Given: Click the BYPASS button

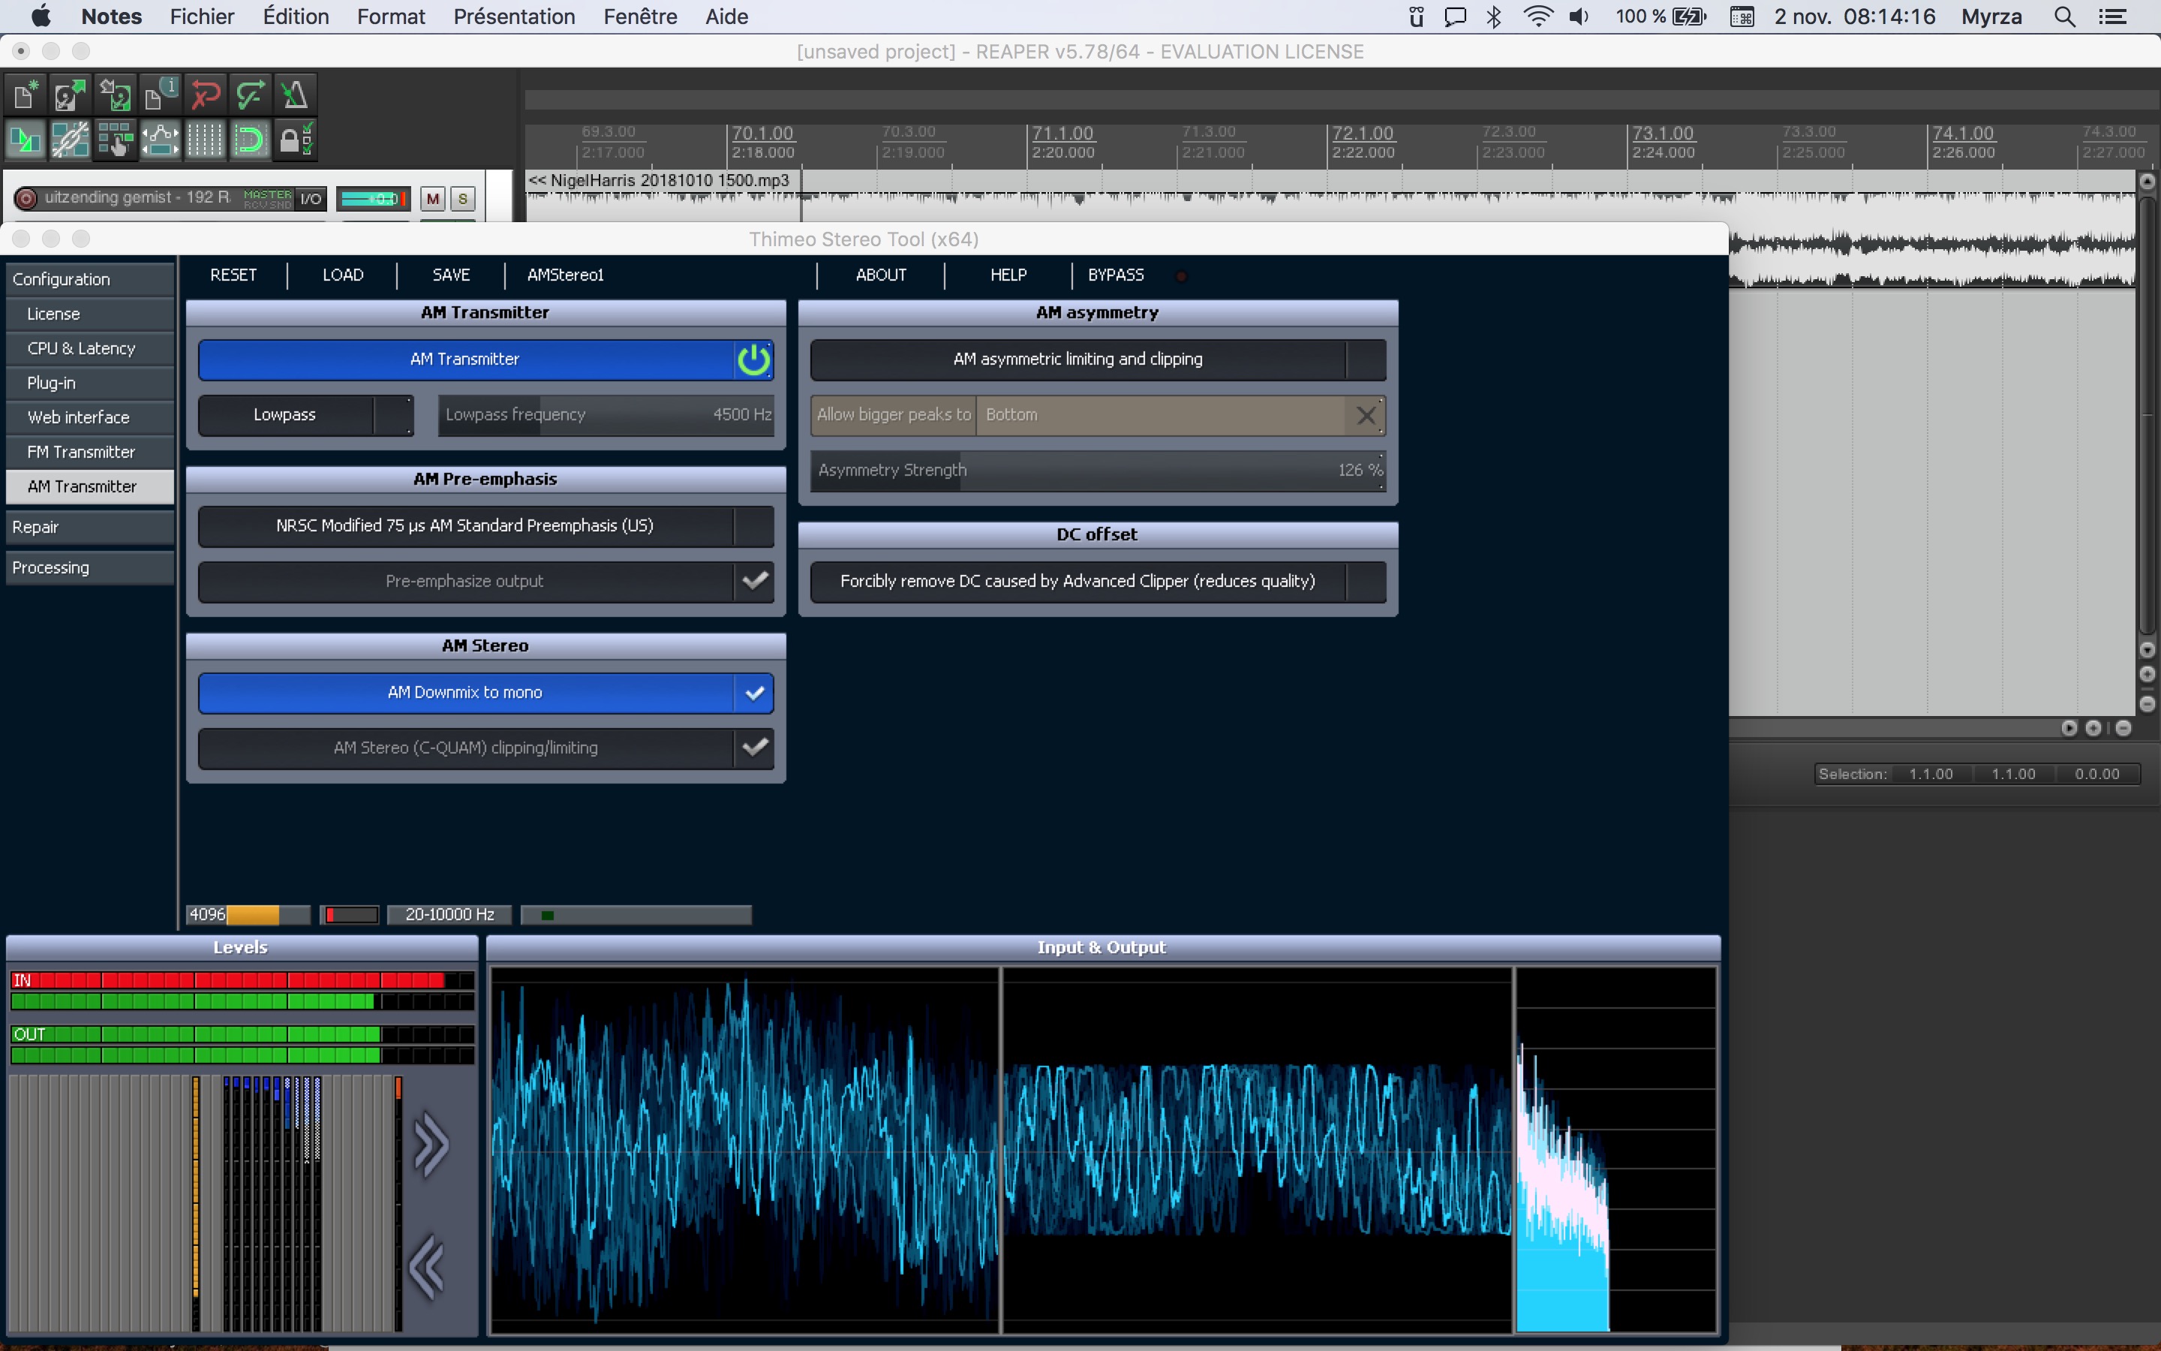Looking at the screenshot, I should [x=1115, y=275].
